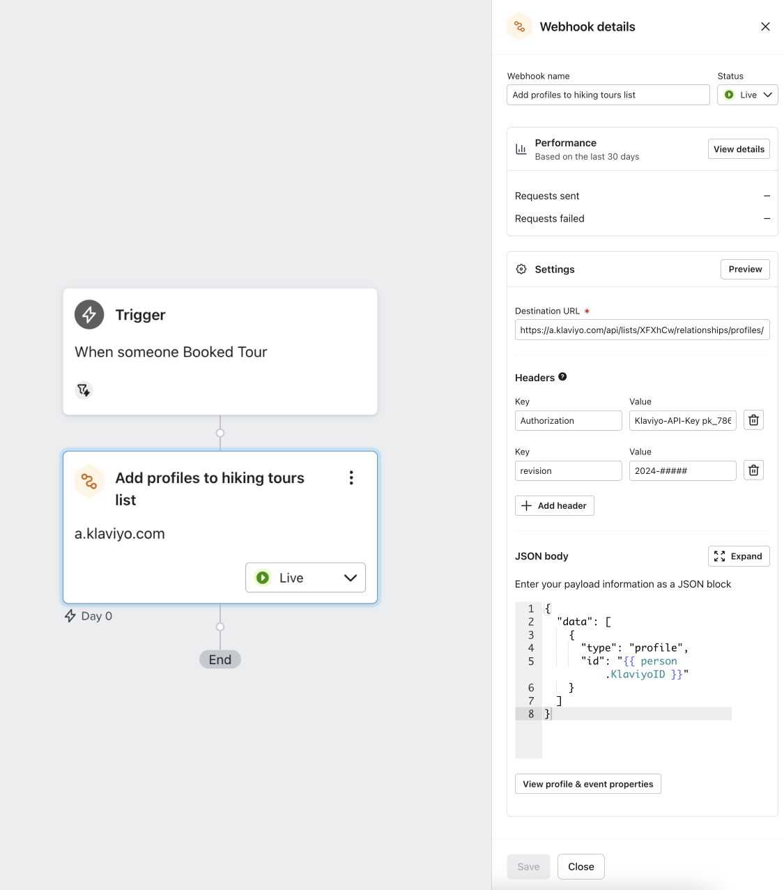Edit the Authorization key field
This screenshot has height=890, width=784.
pyautogui.click(x=568, y=420)
